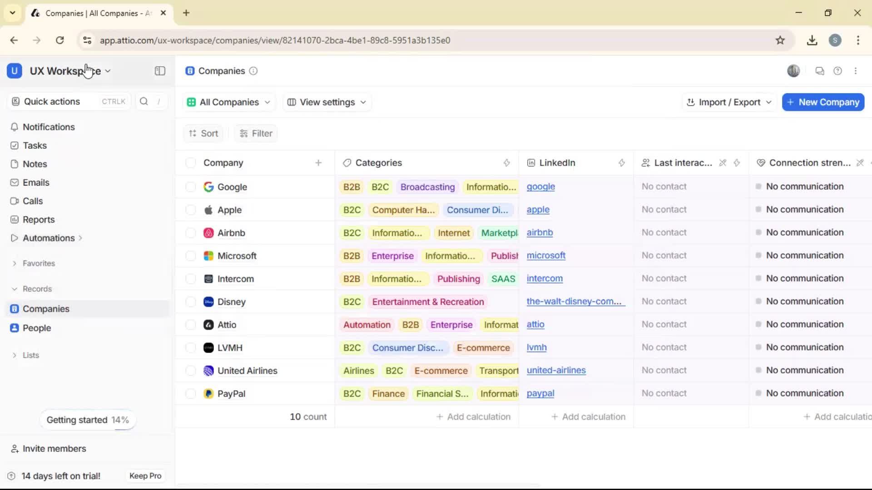
Task: Open the View settings dropdown
Action: click(x=327, y=102)
